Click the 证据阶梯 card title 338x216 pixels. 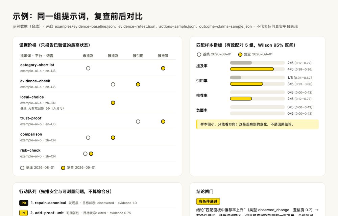pyautogui.click(x=55, y=45)
